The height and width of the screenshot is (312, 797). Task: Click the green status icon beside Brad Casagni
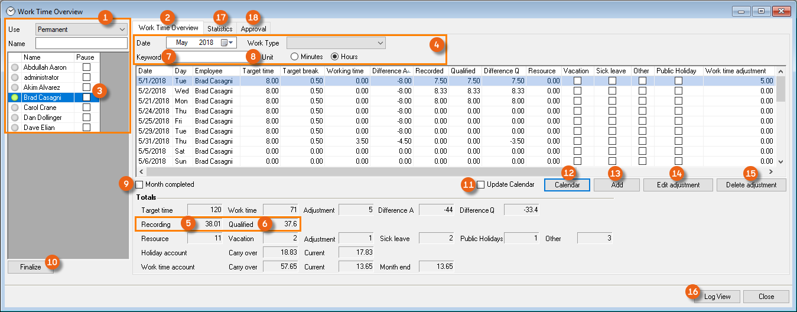[15, 97]
